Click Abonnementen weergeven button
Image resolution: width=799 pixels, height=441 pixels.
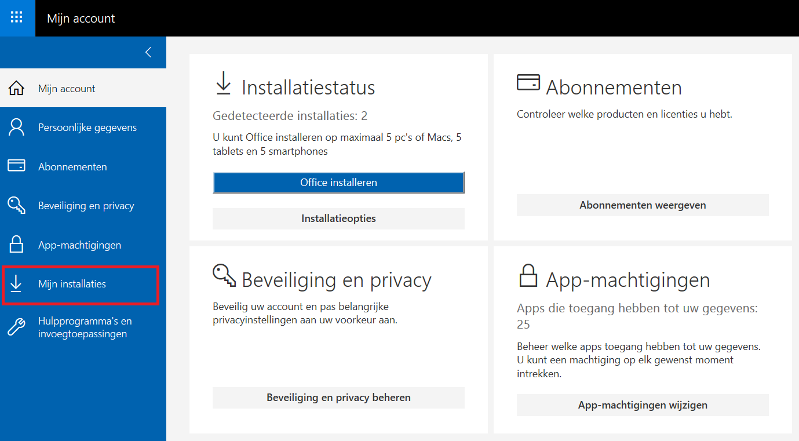pos(643,205)
